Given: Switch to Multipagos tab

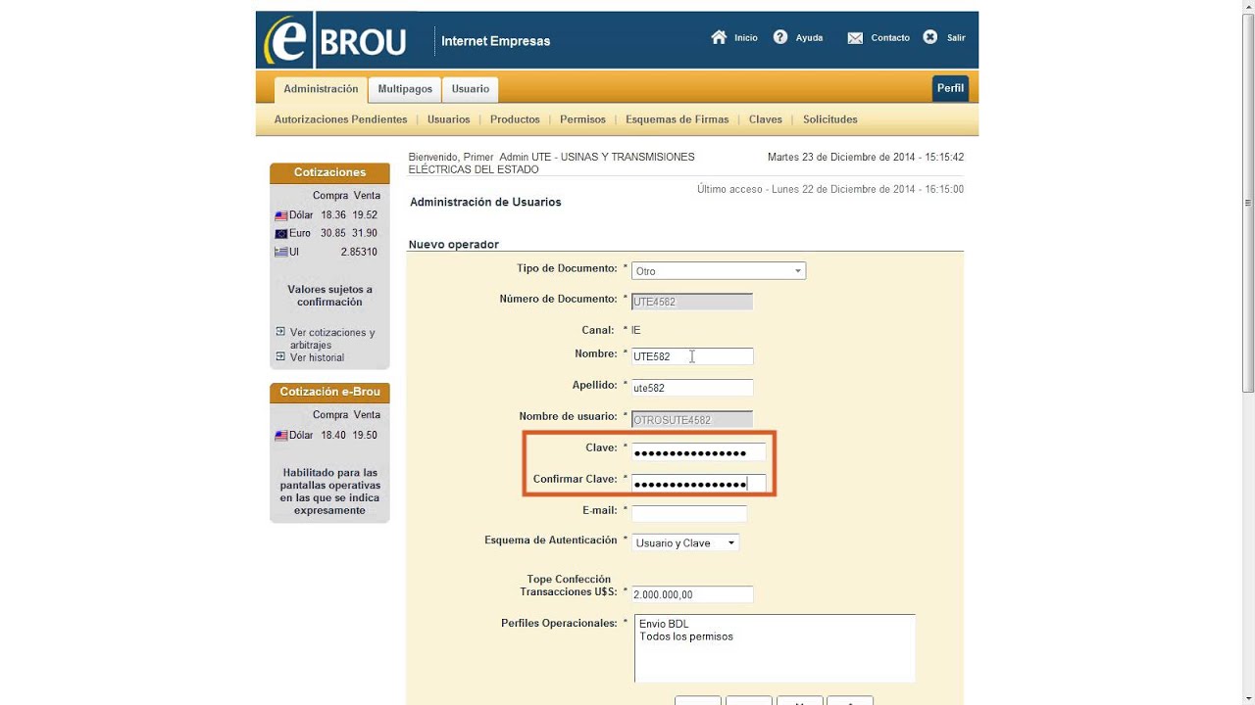Looking at the screenshot, I should (x=405, y=89).
